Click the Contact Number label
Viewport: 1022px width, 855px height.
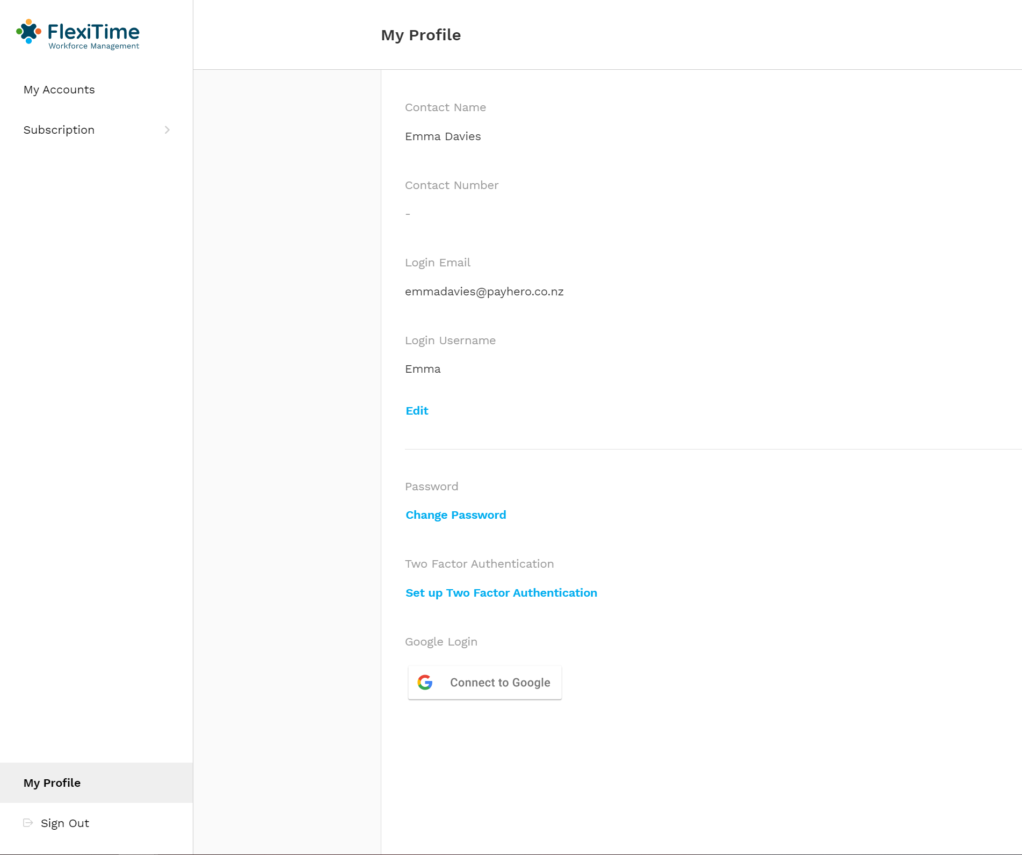[452, 185]
